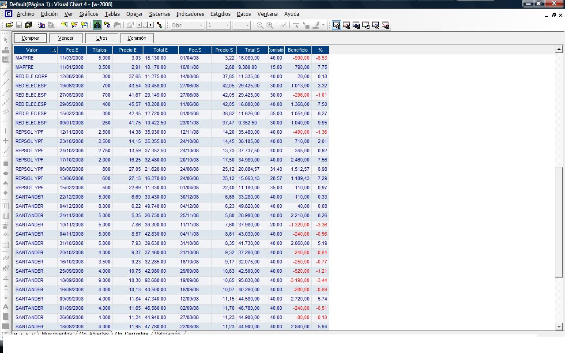
Task: Switch to workspace screen 2 icon
Action: click(347, 25)
